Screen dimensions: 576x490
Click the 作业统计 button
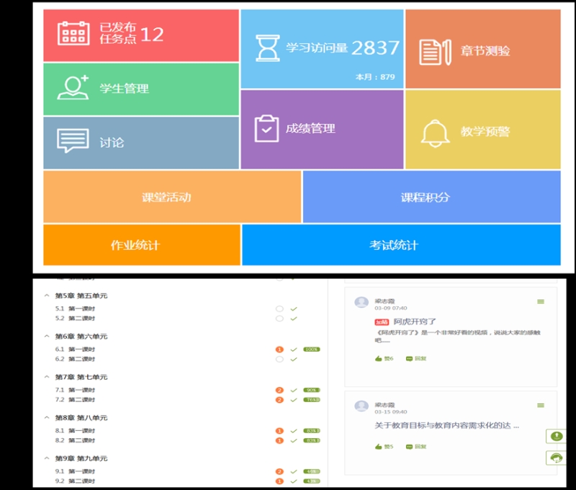point(141,245)
